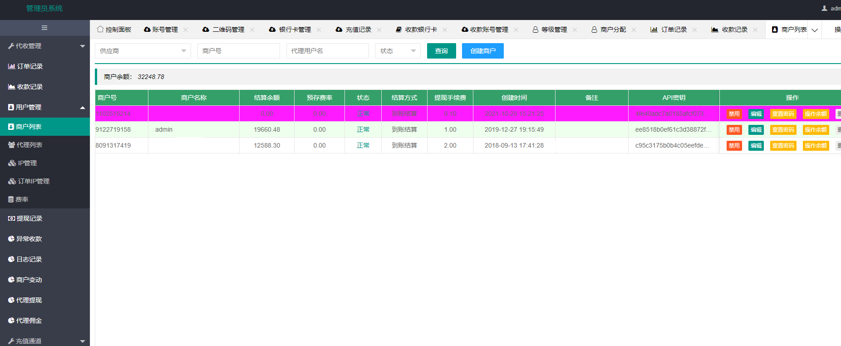Open 代理提现 in the sidebar
Viewport: 841px width, 346px height.
[x=45, y=300]
